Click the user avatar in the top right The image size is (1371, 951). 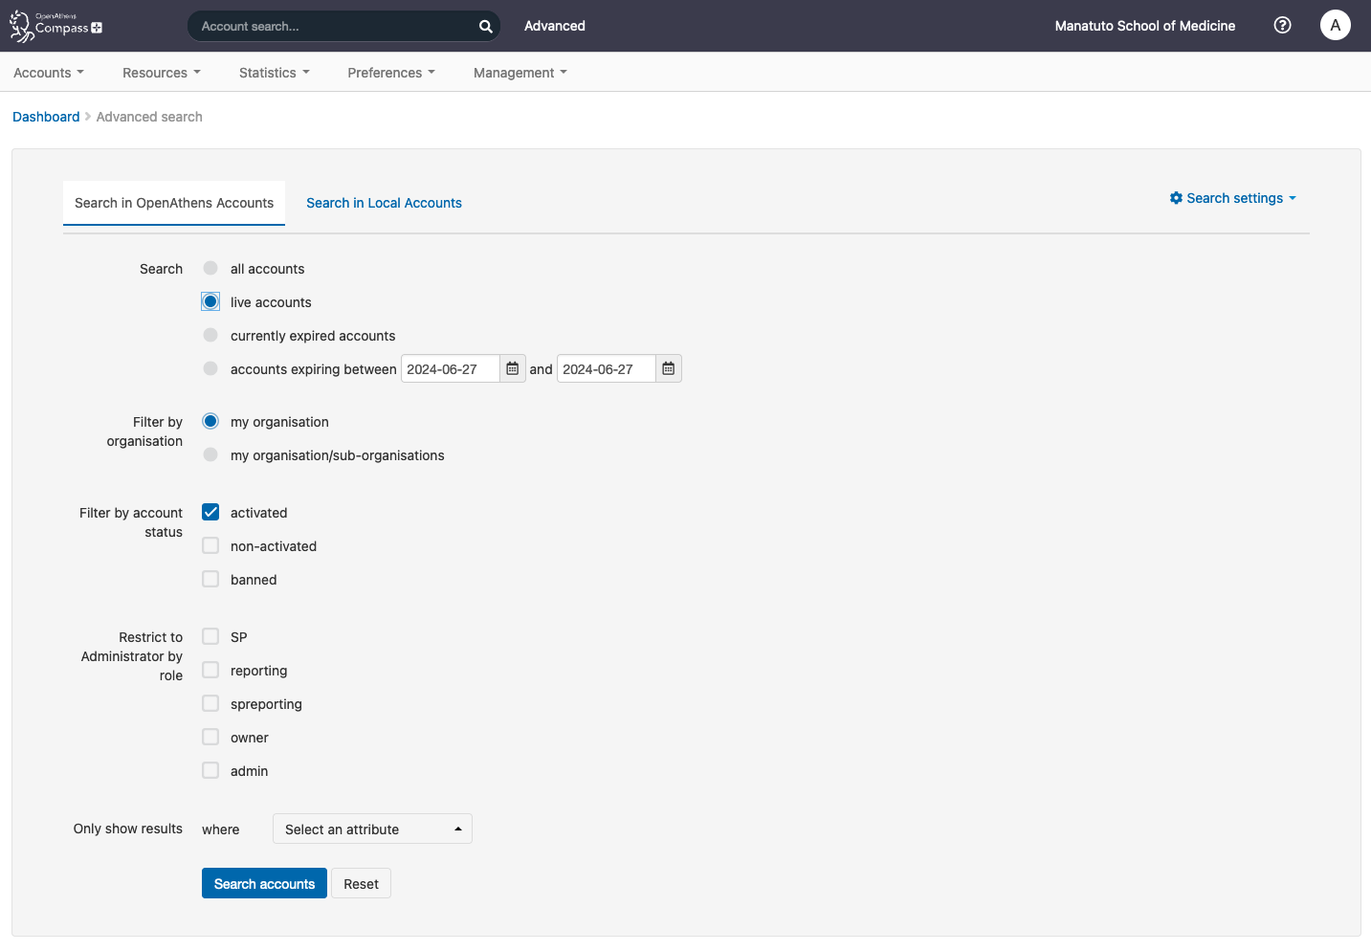(1335, 25)
